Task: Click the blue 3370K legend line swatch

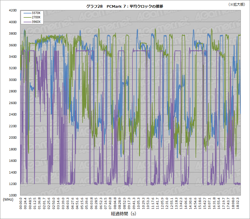Action: [x=27, y=13]
